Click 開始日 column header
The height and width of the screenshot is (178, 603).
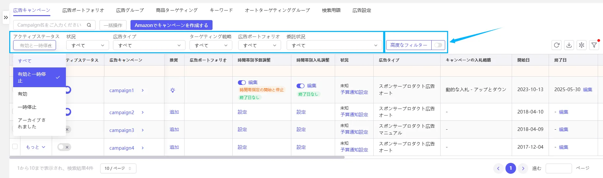tap(524, 60)
